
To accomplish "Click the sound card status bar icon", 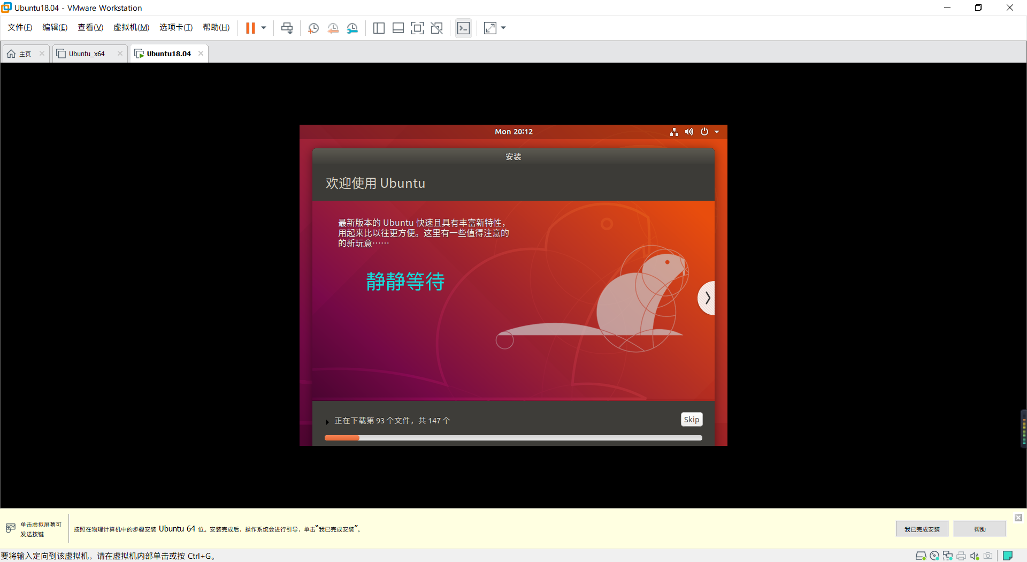I will pyautogui.click(x=975, y=556).
